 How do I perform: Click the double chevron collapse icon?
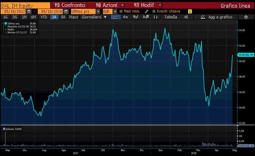coord(186,17)
